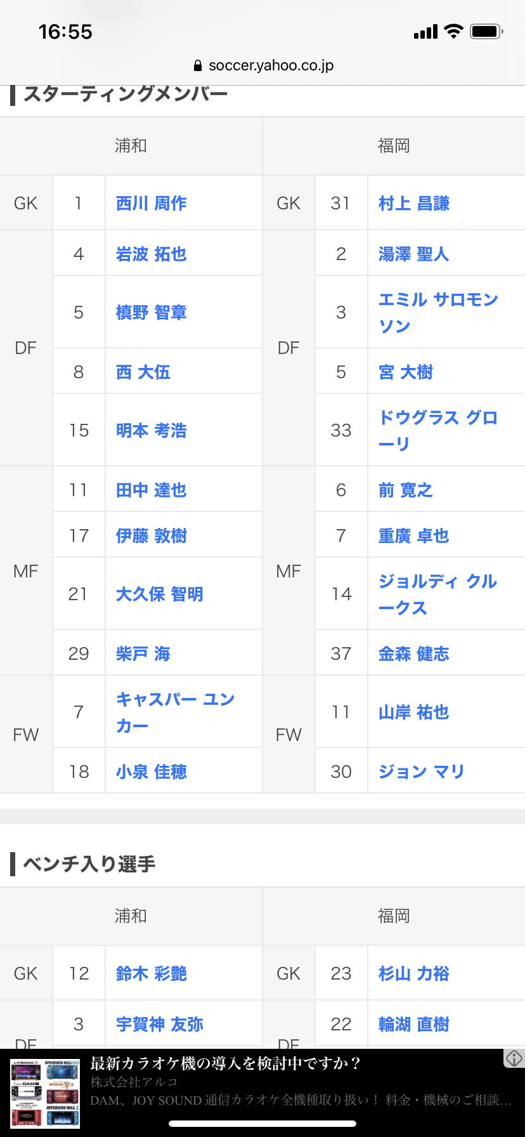Image resolution: width=525 pixels, height=1137 pixels.
Task: Select bench goalkeeper 鈴木 彩艶
Action: [x=151, y=973]
